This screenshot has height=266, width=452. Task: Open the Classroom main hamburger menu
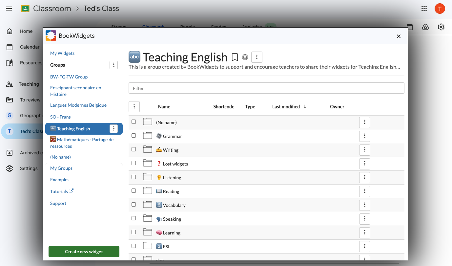[9, 9]
